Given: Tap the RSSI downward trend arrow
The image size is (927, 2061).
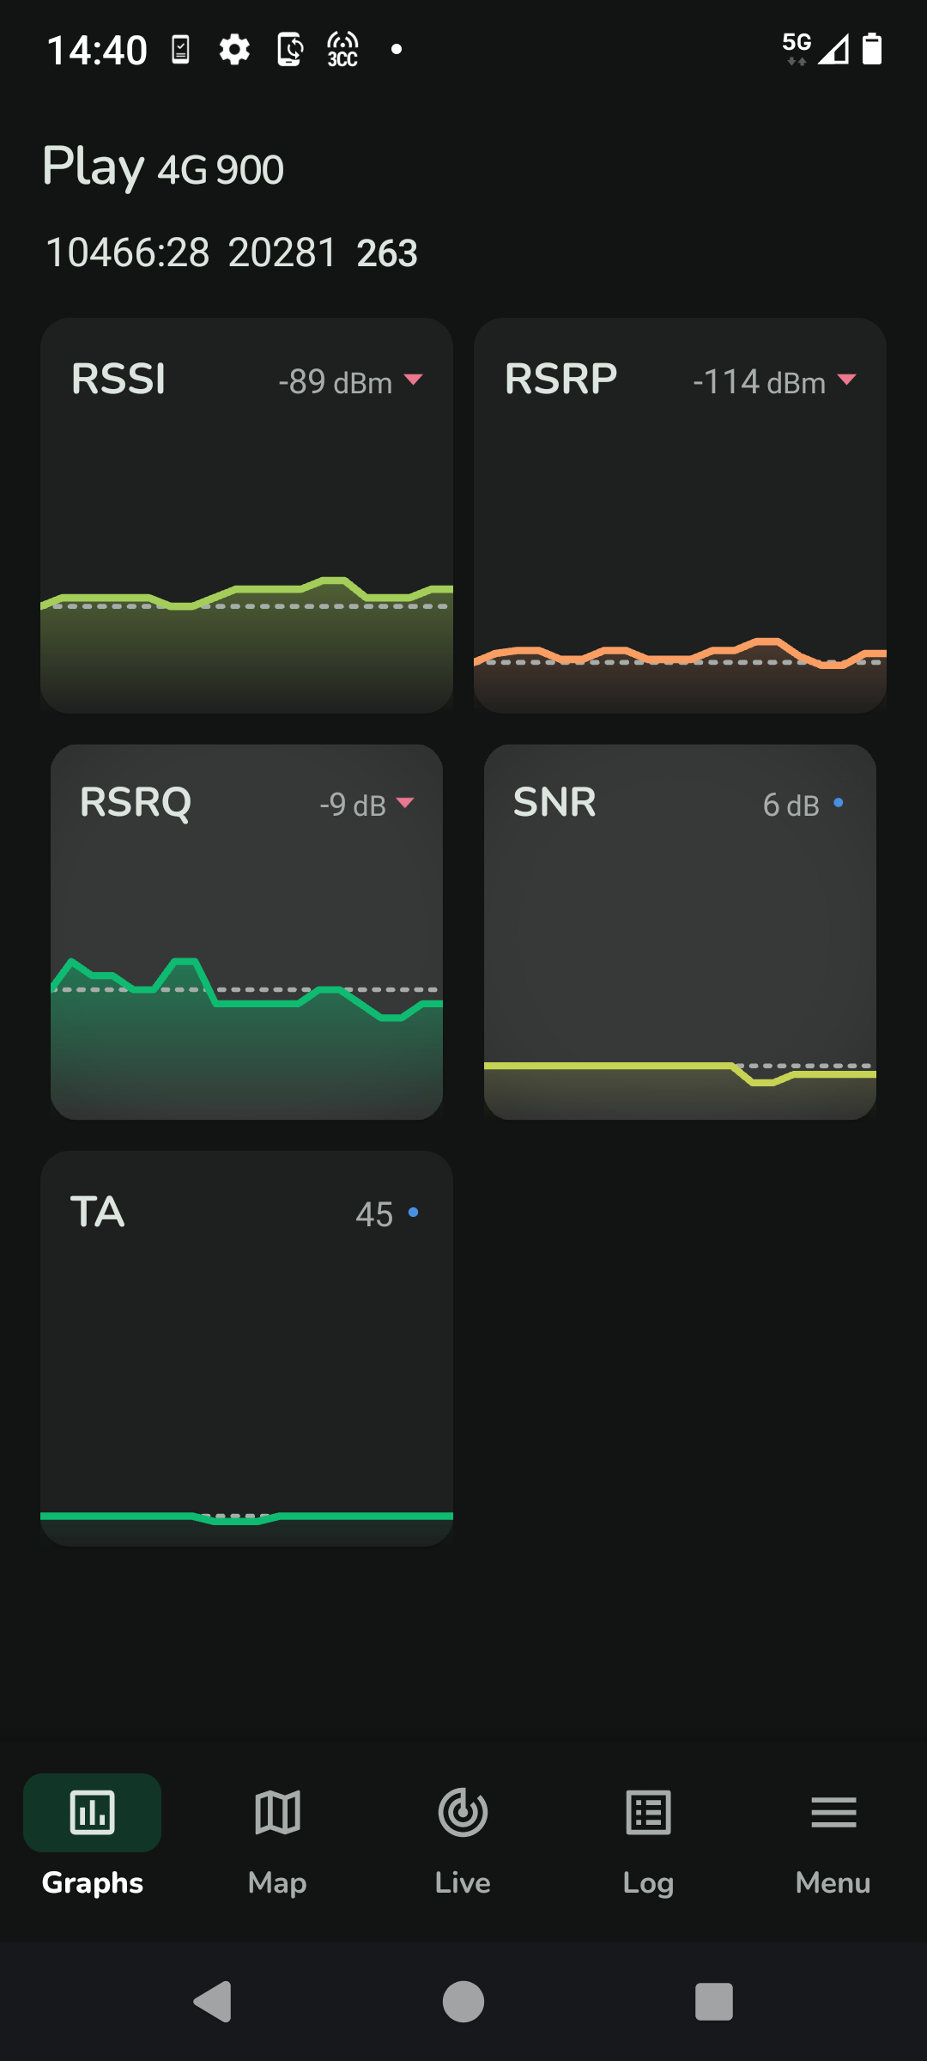Looking at the screenshot, I should coord(413,380).
